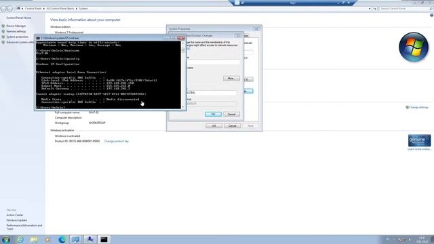Launch Internet Explorer from taskbar
The image size is (434, 244).
tap(20, 239)
